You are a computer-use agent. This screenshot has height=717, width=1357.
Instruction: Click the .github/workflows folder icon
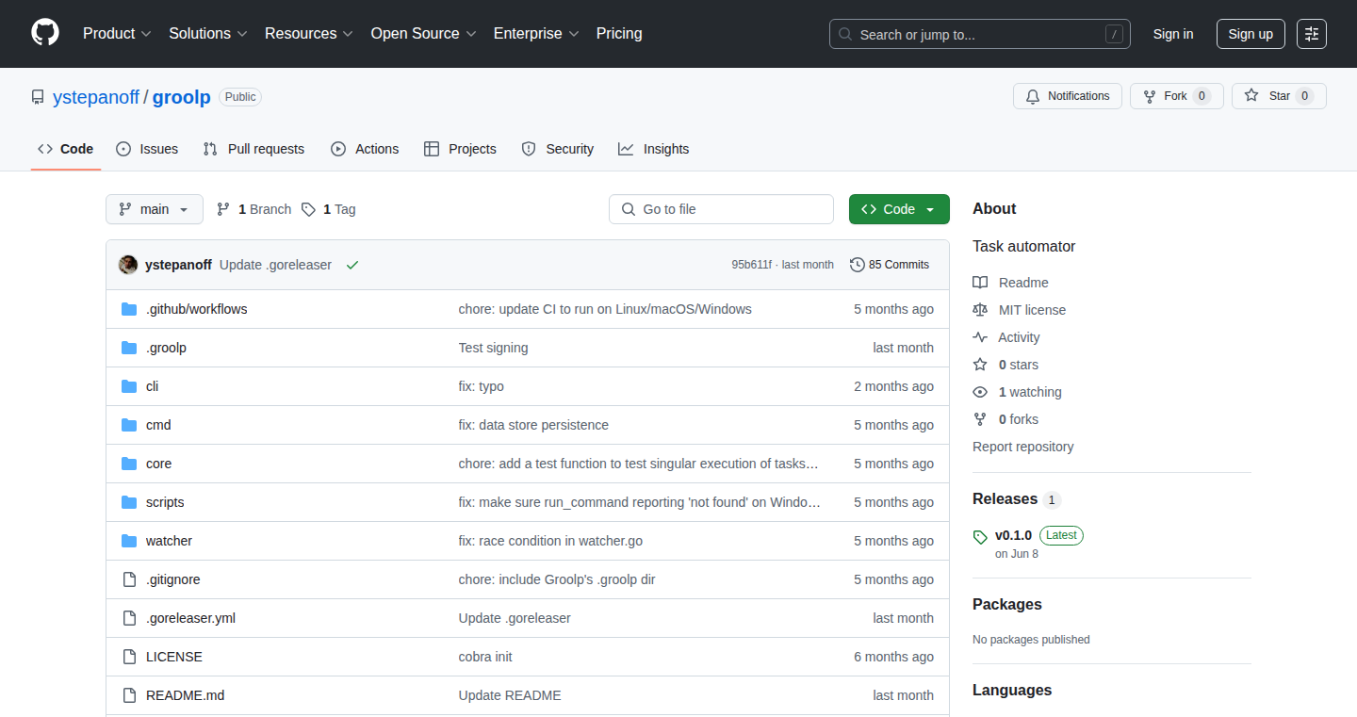pos(129,309)
